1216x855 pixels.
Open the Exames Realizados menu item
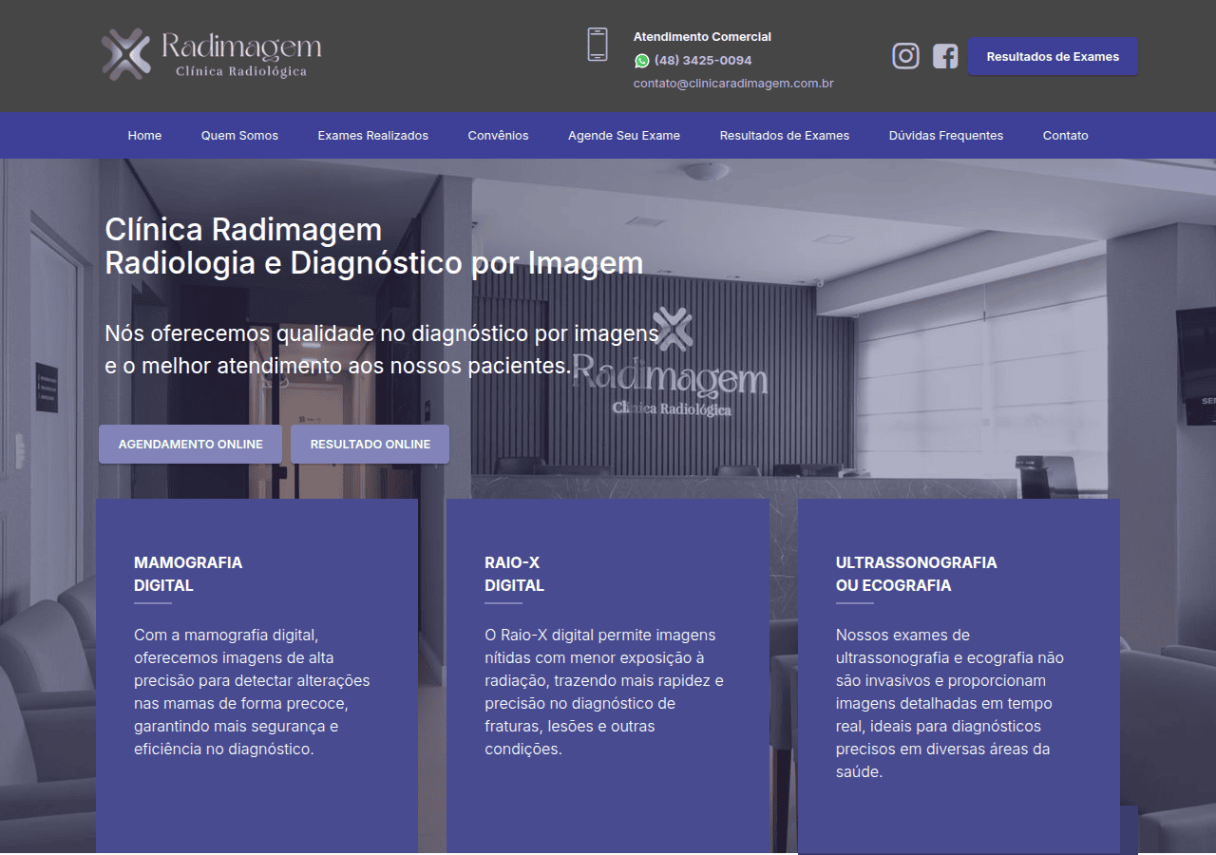point(373,136)
